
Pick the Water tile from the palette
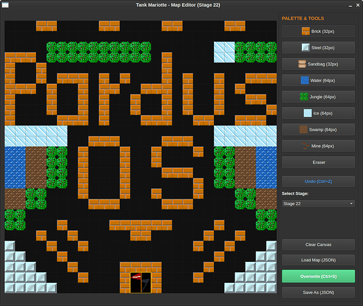pyautogui.click(x=318, y=80)
